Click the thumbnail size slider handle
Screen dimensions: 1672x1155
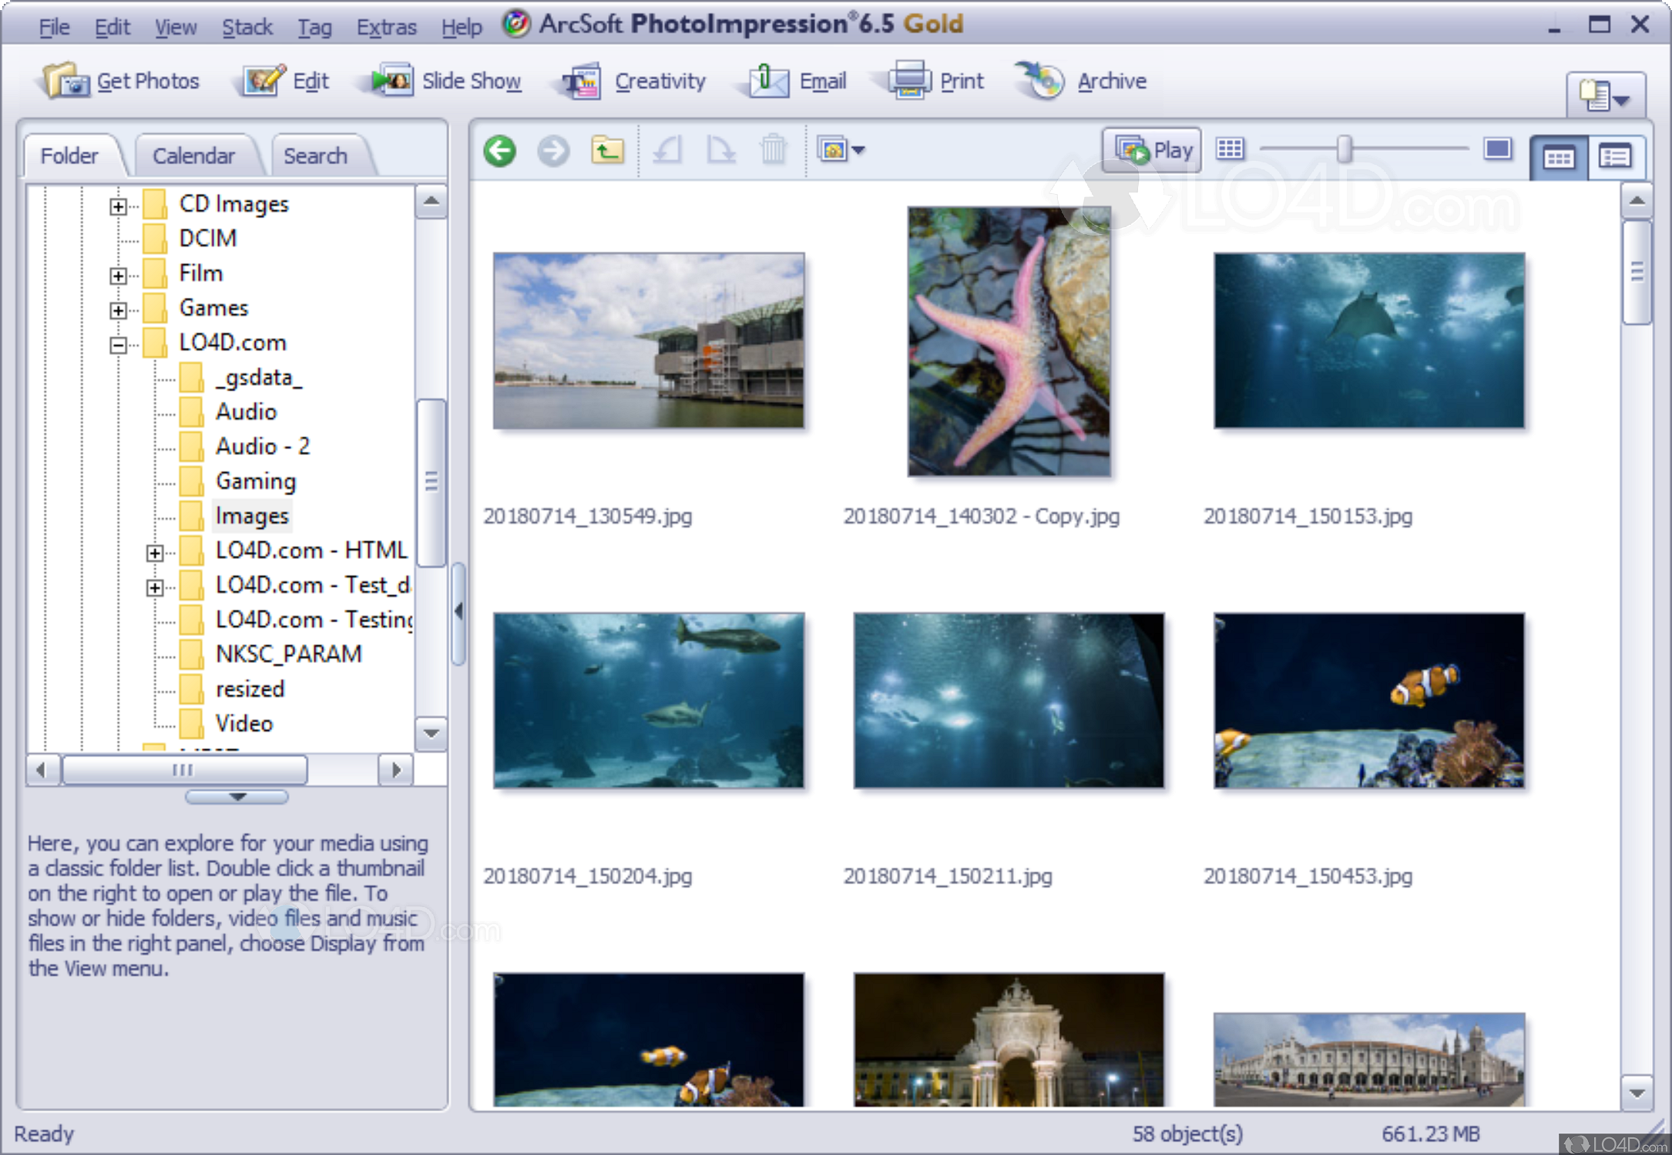[x=1345, y=149]
